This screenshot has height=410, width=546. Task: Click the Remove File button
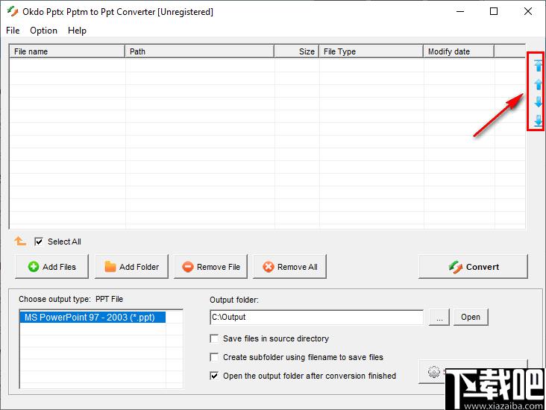(210, 267)
